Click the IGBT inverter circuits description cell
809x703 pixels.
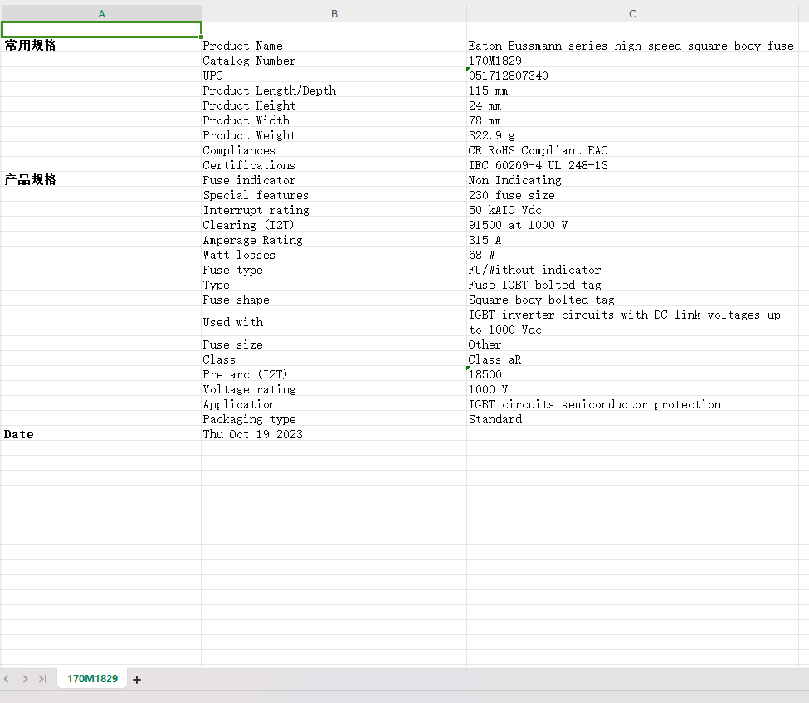pos(632,322)
